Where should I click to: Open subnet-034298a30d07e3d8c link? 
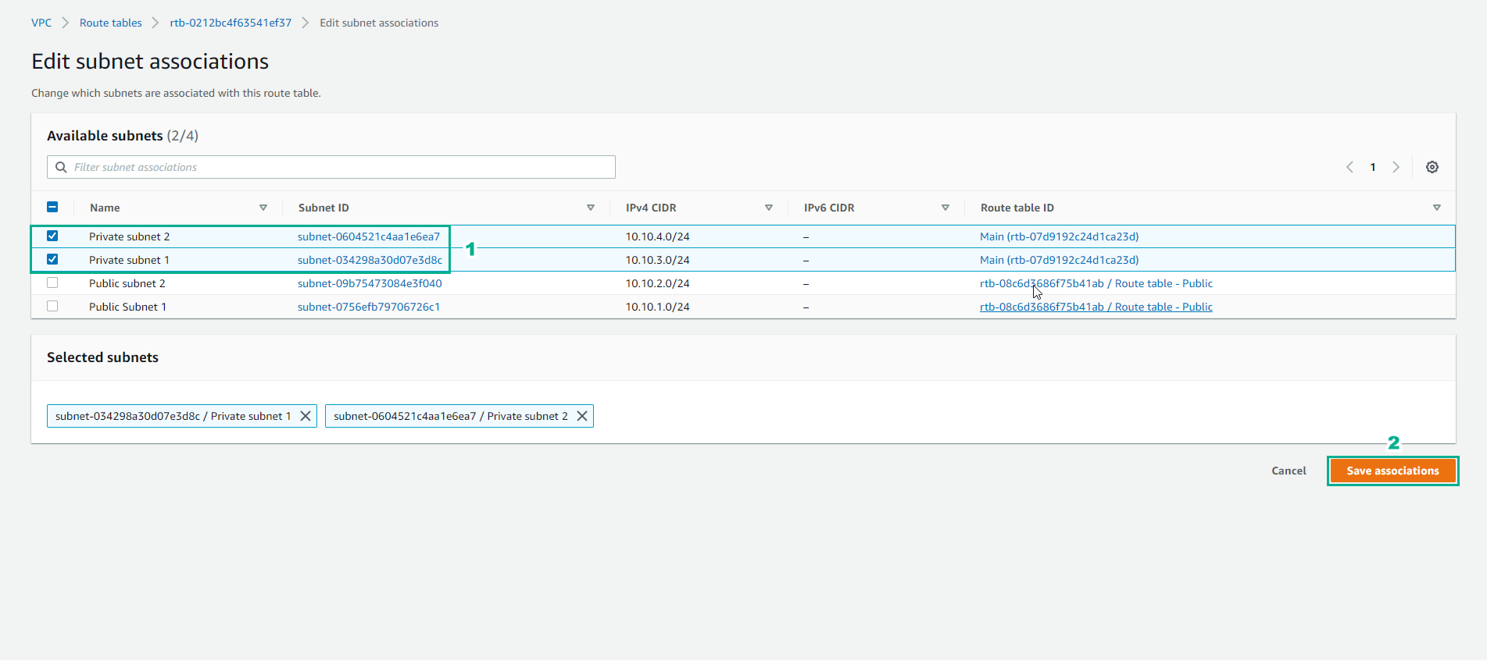click(x=370, y=260)
